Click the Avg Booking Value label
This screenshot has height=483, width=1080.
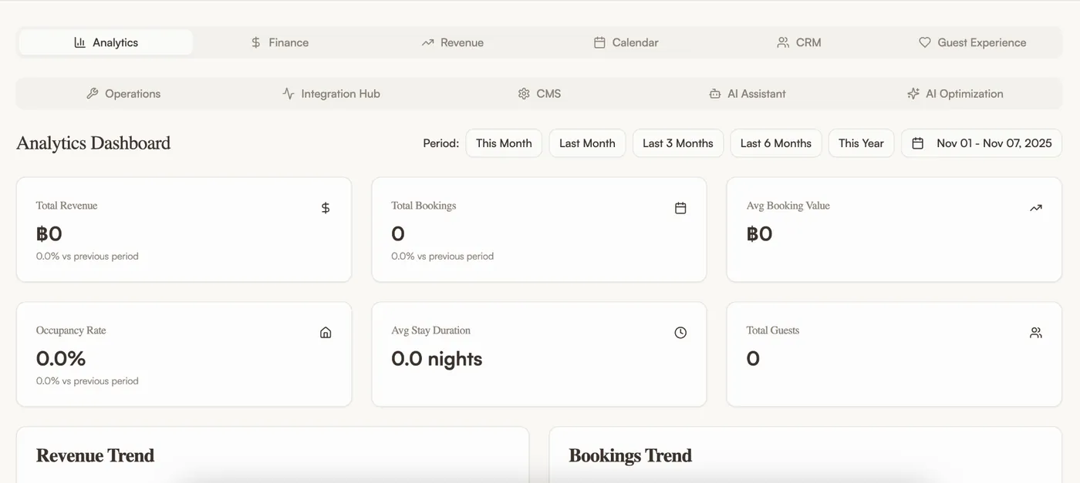click(x=788, y=206)
